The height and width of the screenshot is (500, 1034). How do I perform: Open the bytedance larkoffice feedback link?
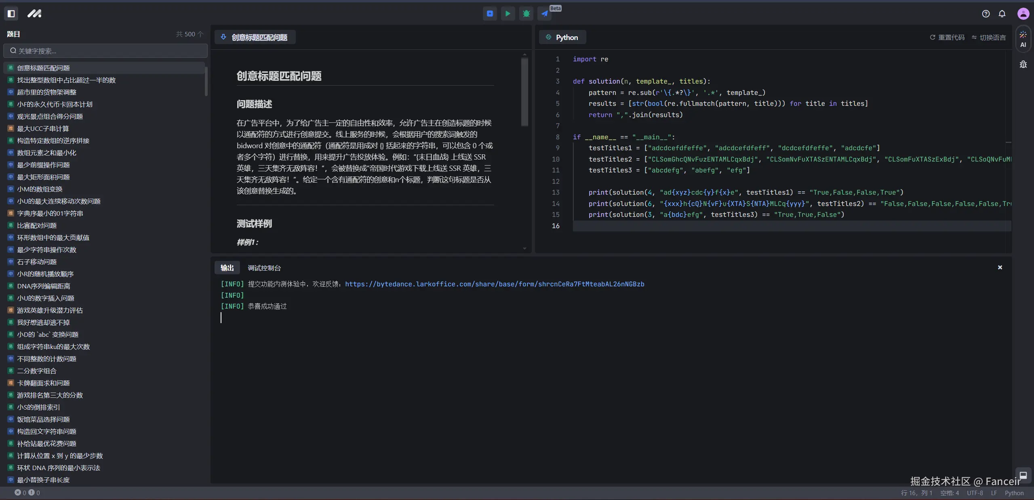[495, 284]
